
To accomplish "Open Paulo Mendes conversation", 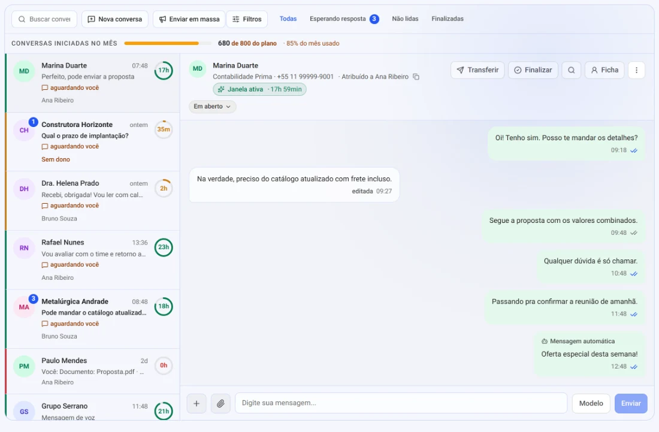I will click(x=92, y=371).
